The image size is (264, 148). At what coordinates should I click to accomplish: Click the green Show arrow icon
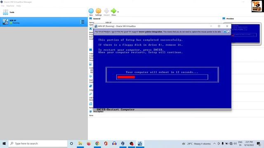tap(113, 11)
